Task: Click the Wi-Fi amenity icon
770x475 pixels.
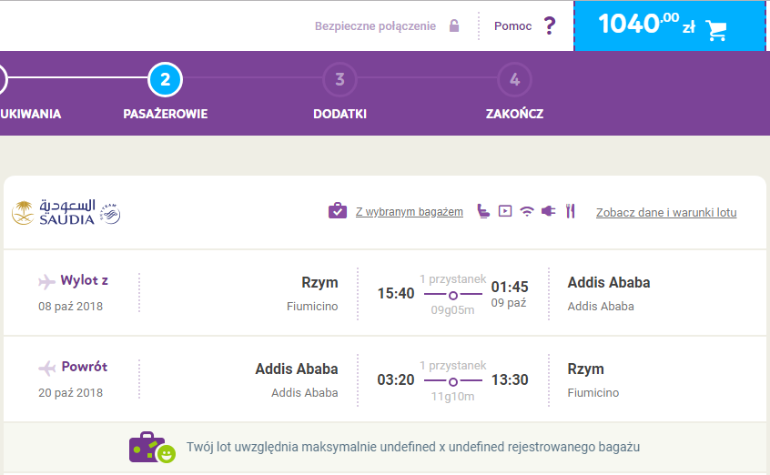Action: [527, 212]
